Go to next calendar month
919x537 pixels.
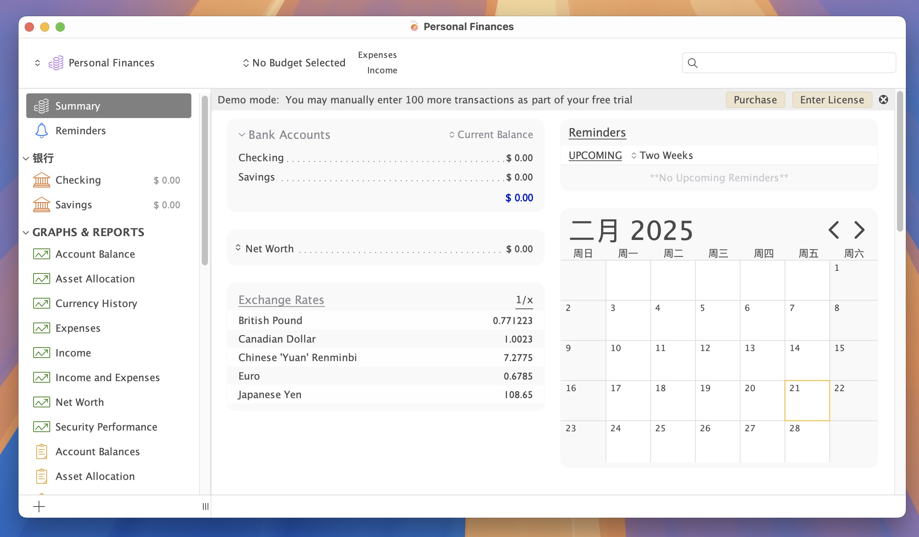click(x=859, y=230)
